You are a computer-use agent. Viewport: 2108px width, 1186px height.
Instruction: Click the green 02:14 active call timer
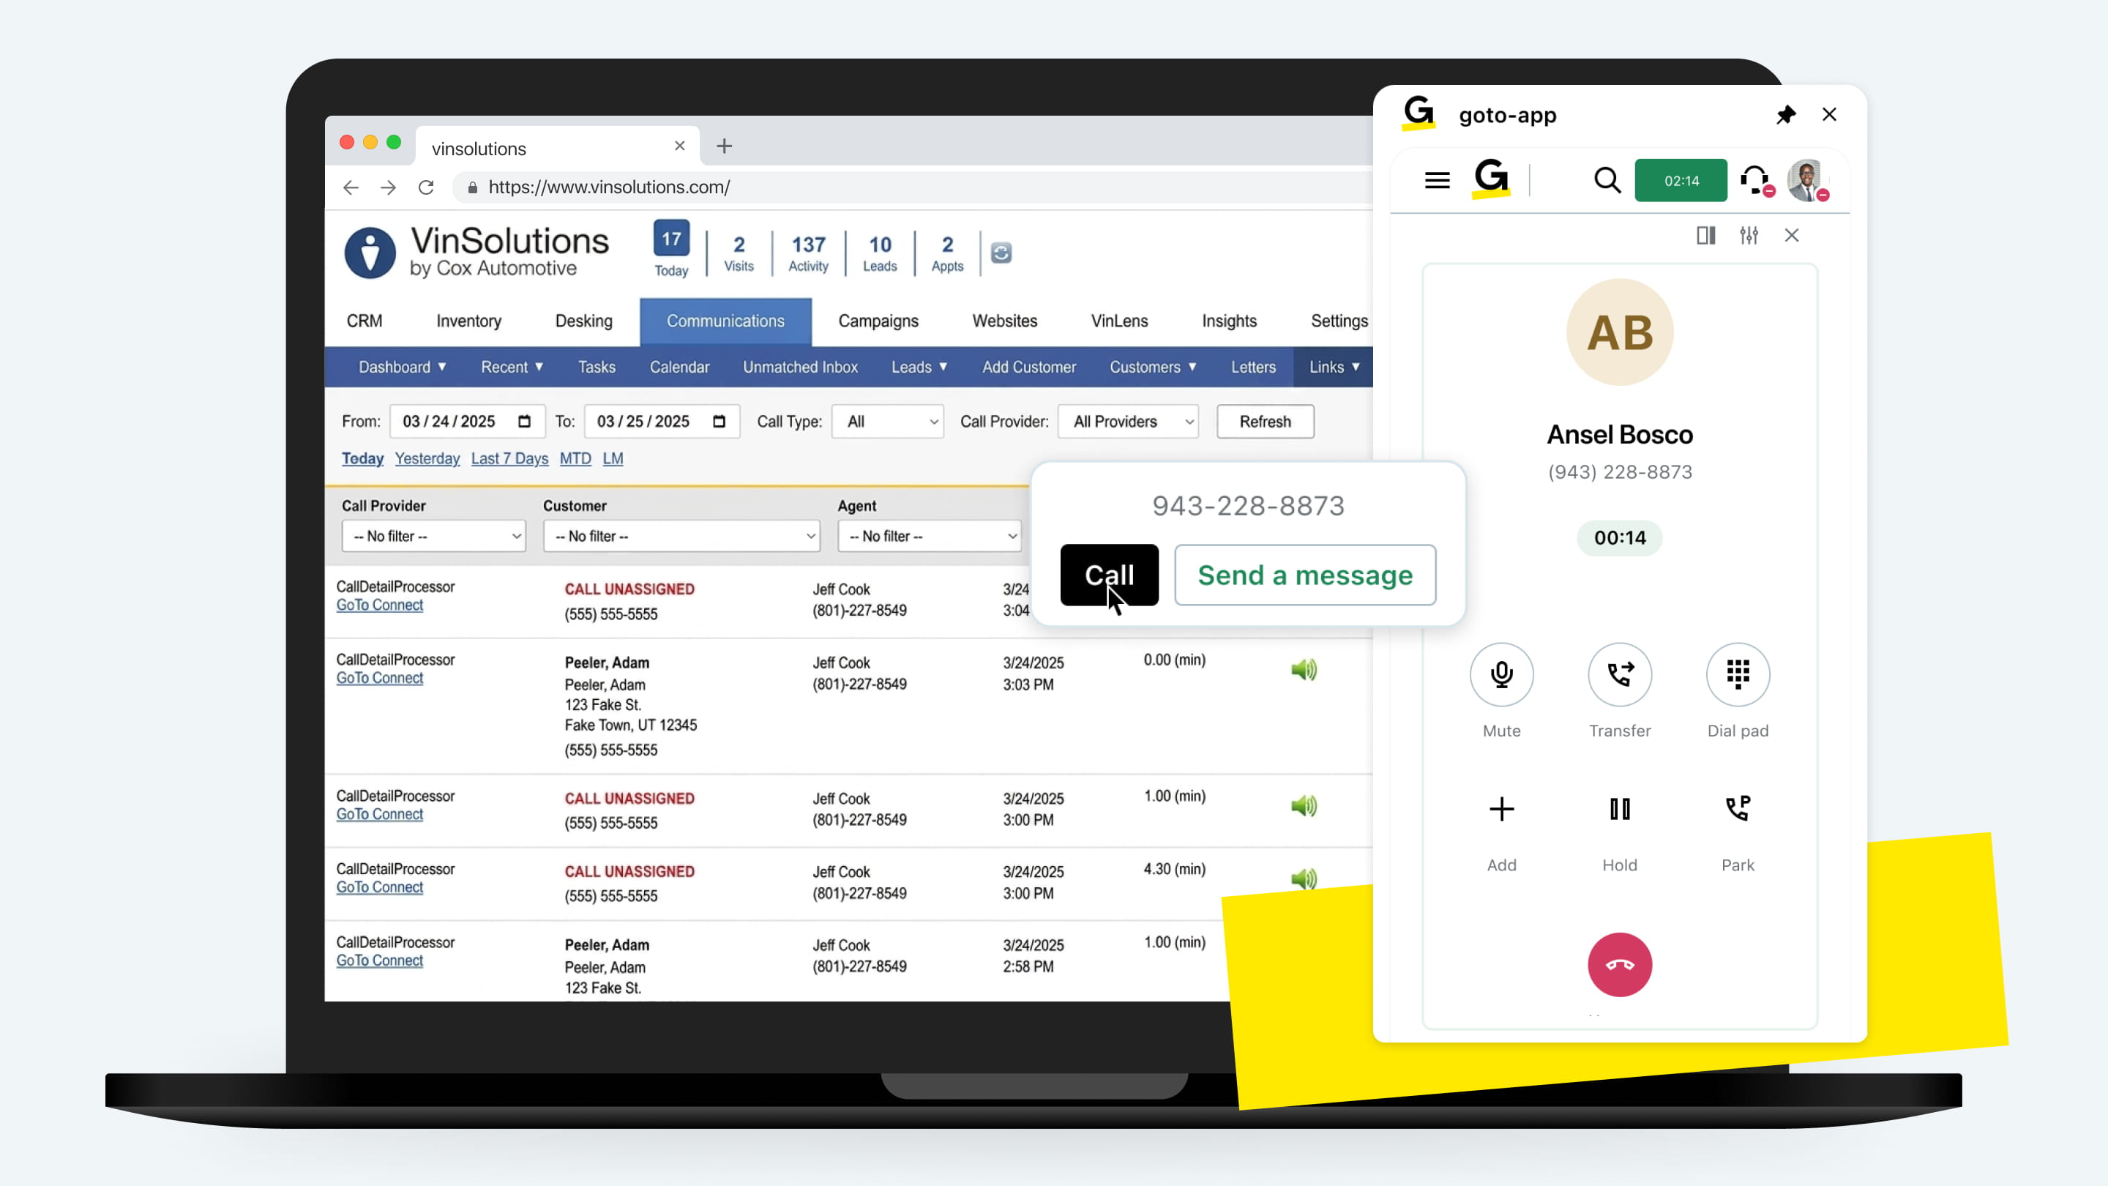(x=1681, y=180)
